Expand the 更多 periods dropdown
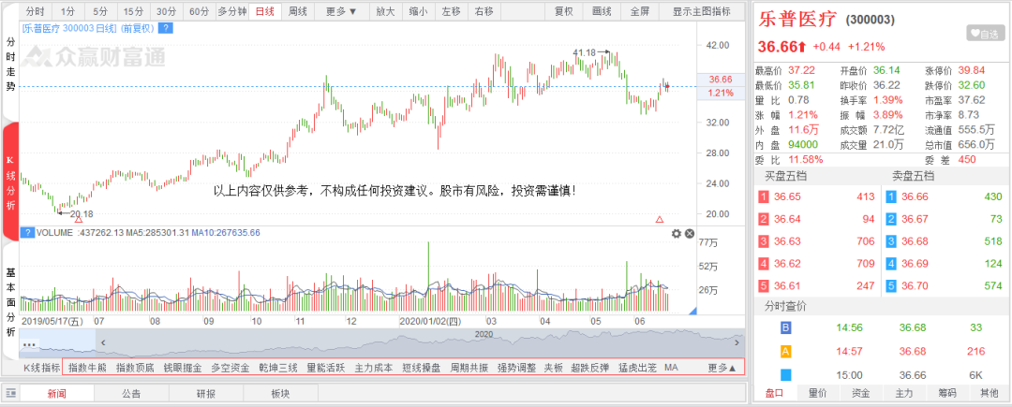This screenshot has width=1012, height=407. [341, 11]
